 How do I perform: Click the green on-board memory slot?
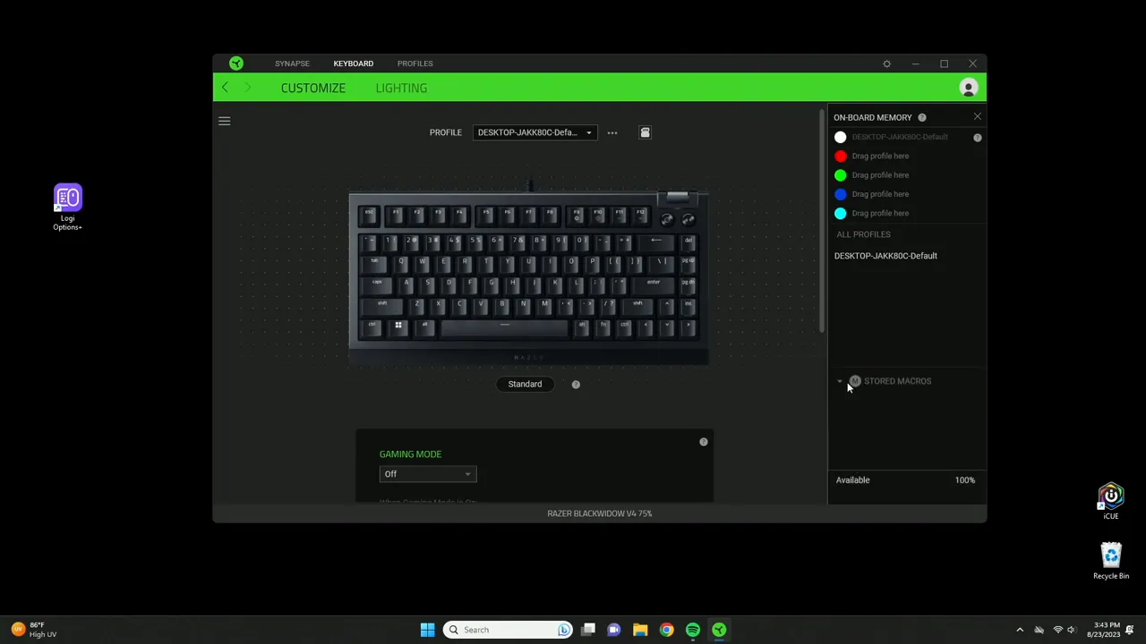840,175
